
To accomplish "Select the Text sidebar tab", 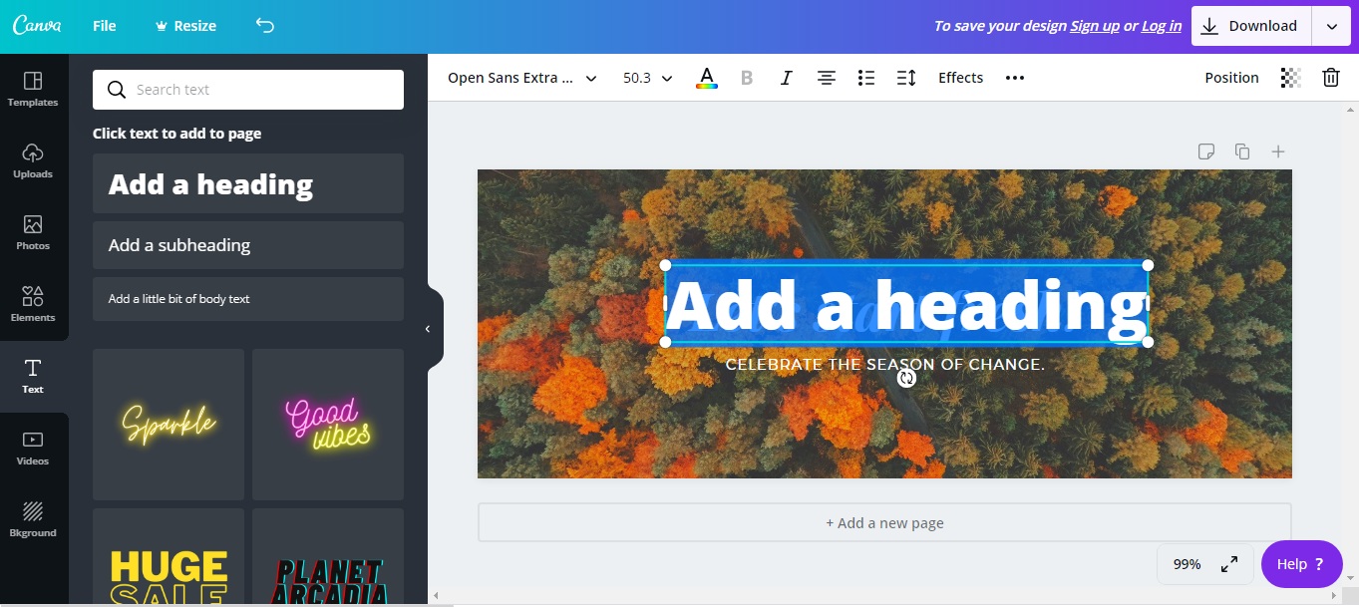I will (33, 376).
